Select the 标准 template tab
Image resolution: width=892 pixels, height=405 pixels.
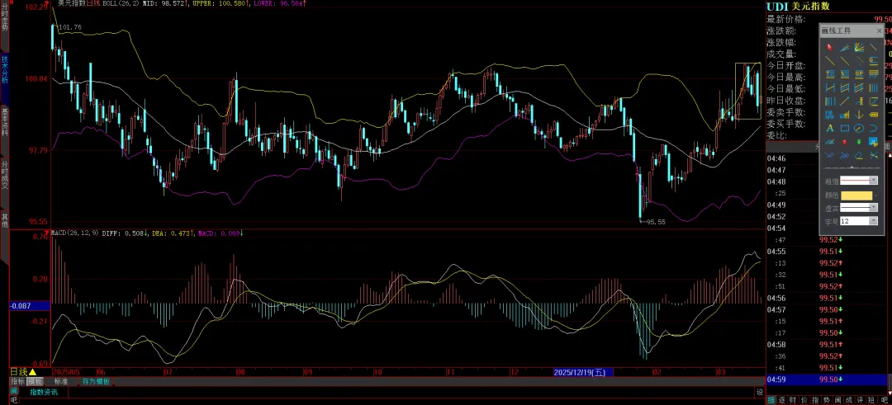coord(61,382)
